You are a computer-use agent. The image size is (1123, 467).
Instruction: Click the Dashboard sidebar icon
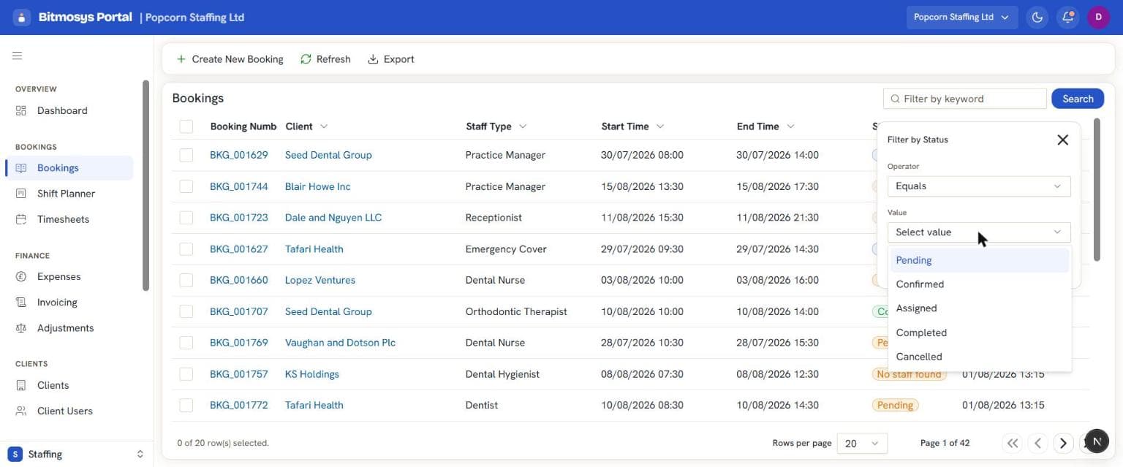click(x=21, y=110)
